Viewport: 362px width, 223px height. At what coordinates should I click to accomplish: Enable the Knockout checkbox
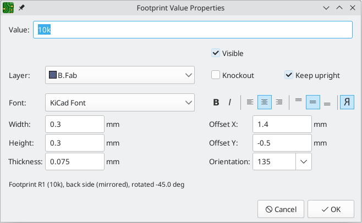216,75
